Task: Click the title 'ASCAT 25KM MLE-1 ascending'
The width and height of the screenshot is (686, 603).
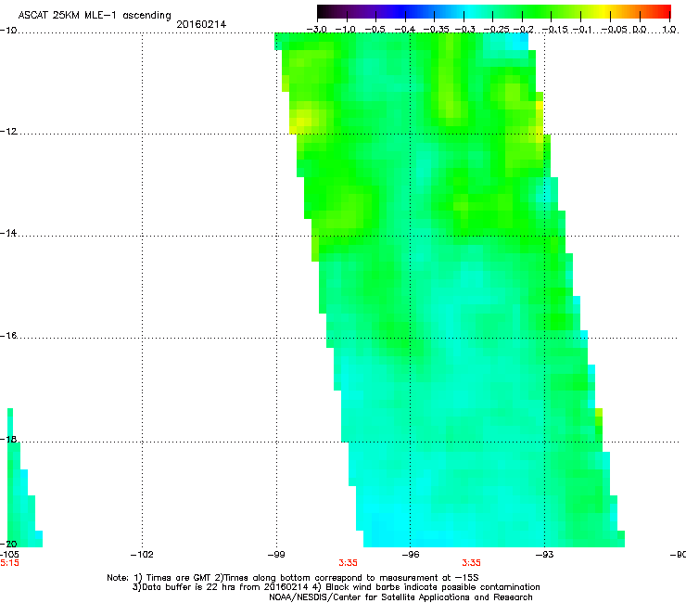Action: [95, 15]
